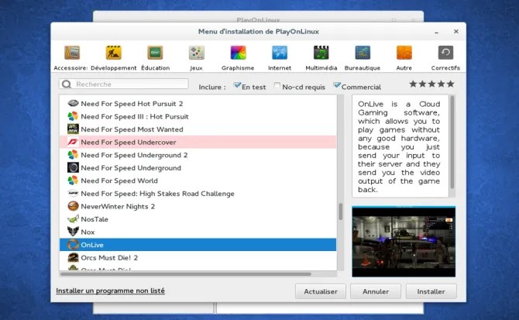The image size is (519, 320).
Task: Click the OnLive icon in the list
Action: pos(73,245)
